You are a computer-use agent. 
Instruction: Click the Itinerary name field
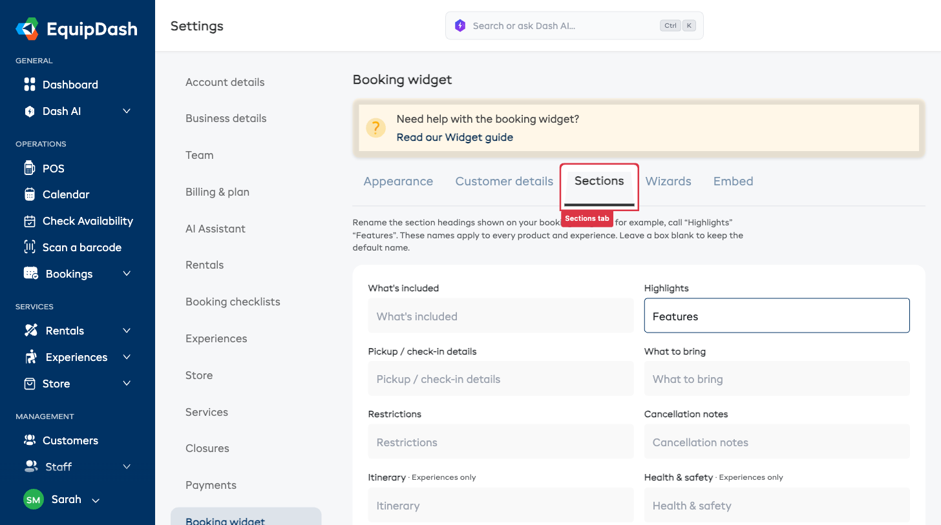point(501,506)
